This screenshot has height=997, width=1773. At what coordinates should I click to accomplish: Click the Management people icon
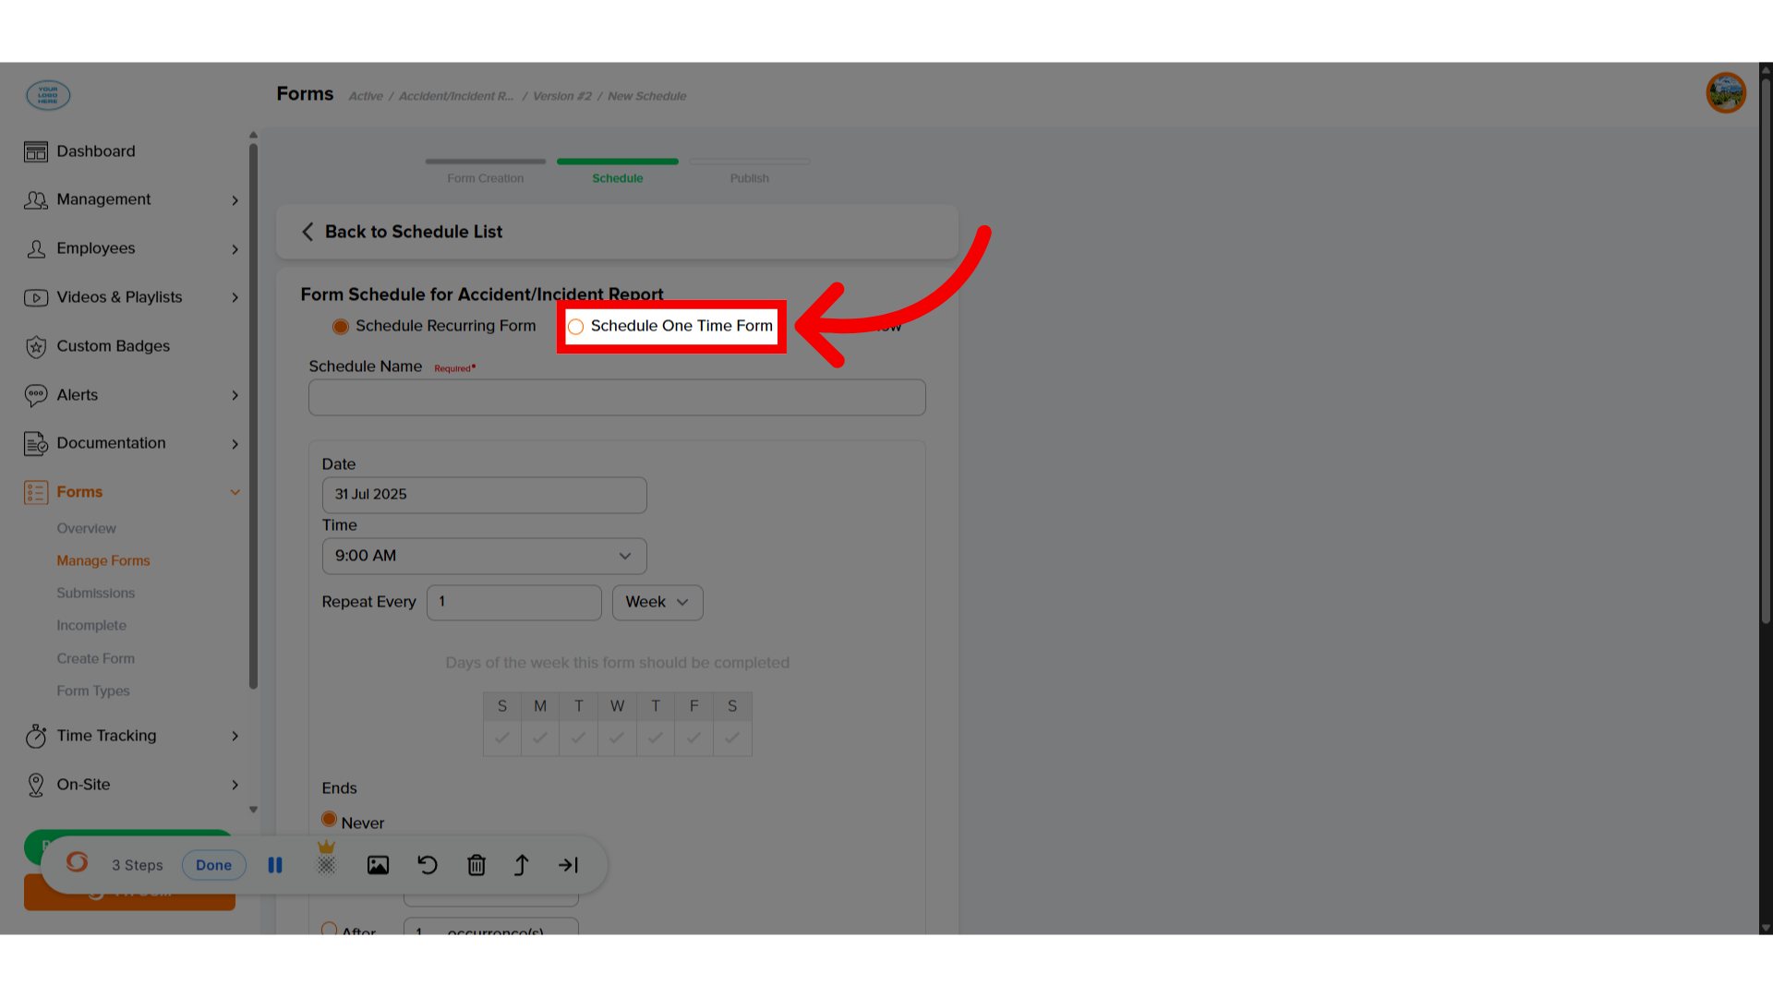(x=36, y=200)
